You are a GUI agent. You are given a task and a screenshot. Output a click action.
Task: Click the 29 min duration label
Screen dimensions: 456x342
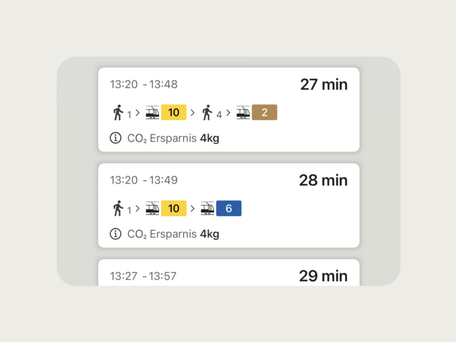[x=323, y=276]
